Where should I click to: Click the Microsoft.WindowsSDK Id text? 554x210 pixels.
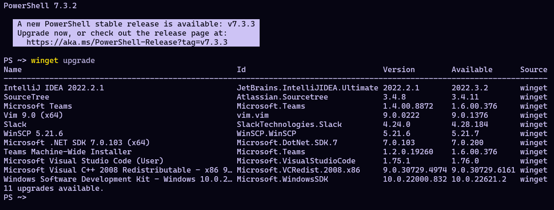click(x=282, y=179)
